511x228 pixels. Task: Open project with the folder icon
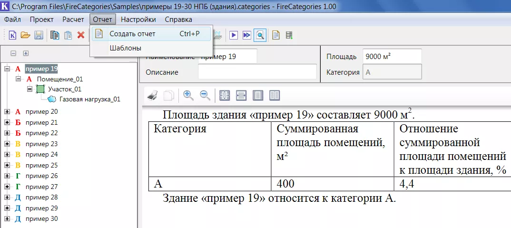pyautogui.click(x=25, y=35)
